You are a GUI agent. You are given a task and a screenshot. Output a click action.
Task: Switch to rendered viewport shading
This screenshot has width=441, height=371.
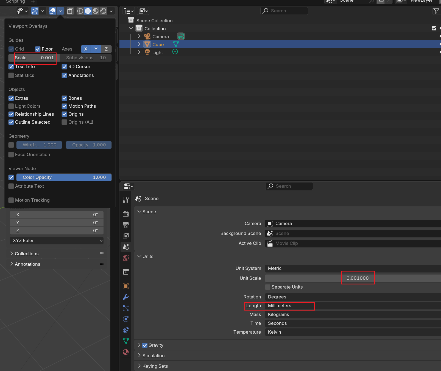point(103,11)
